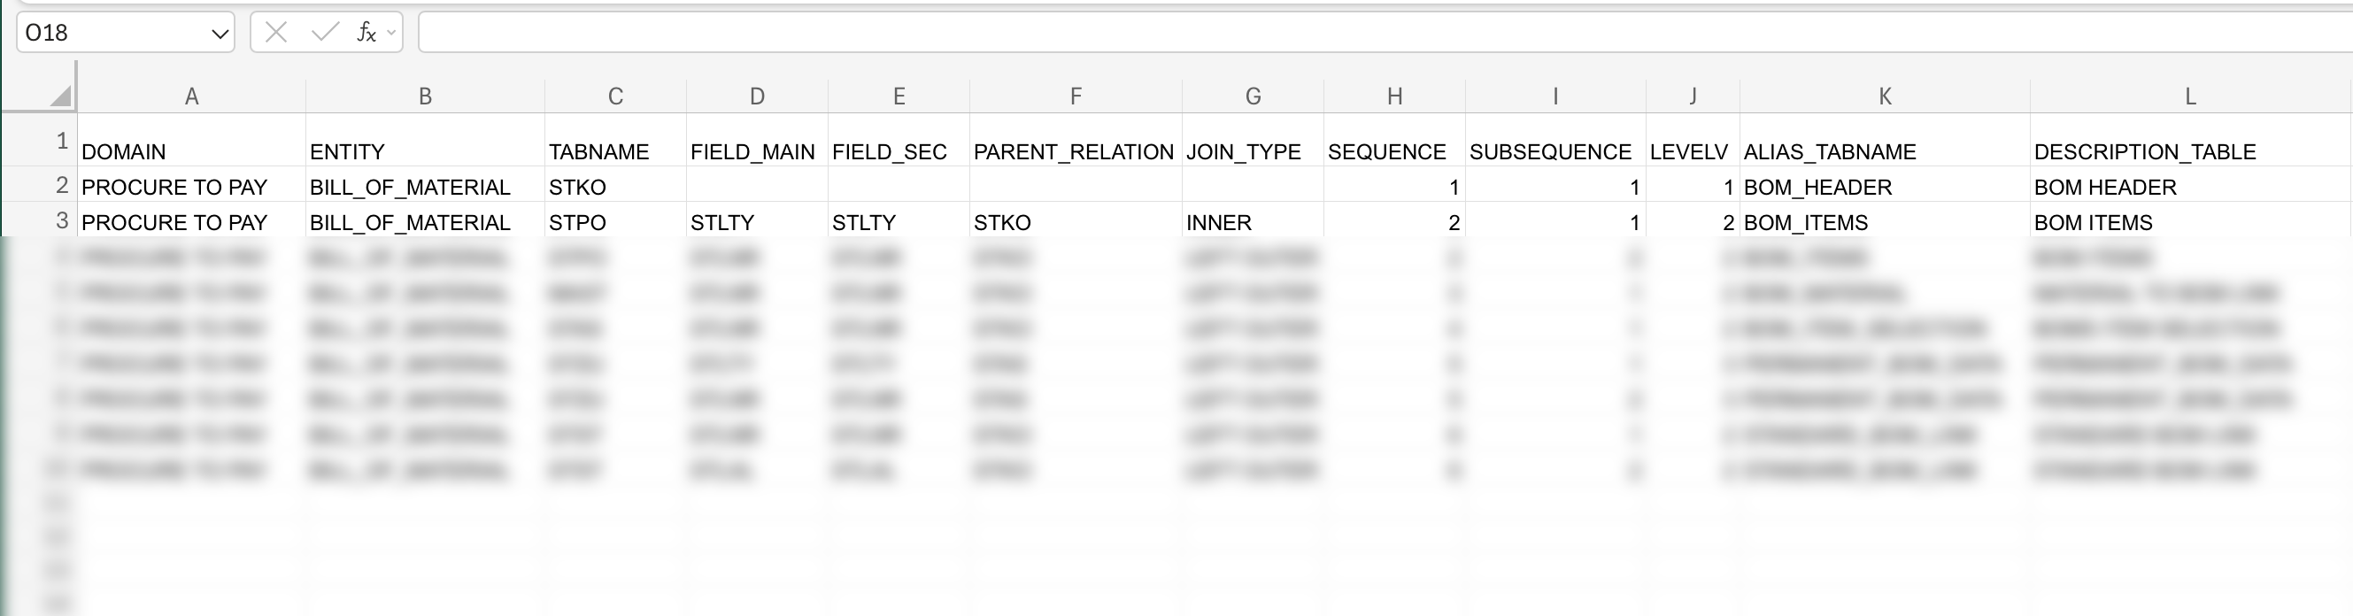Select column header H labeled SEQUENCE
Image resolution: width=2353 pixels, height=616 pixels.
(x=1395, y=95)
